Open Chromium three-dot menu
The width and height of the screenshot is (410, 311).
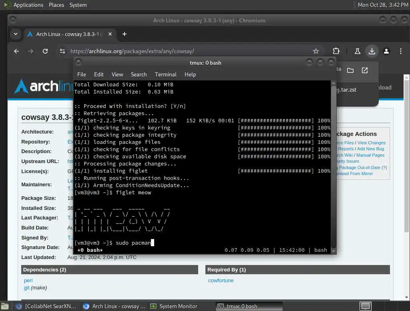click(400, 51)
